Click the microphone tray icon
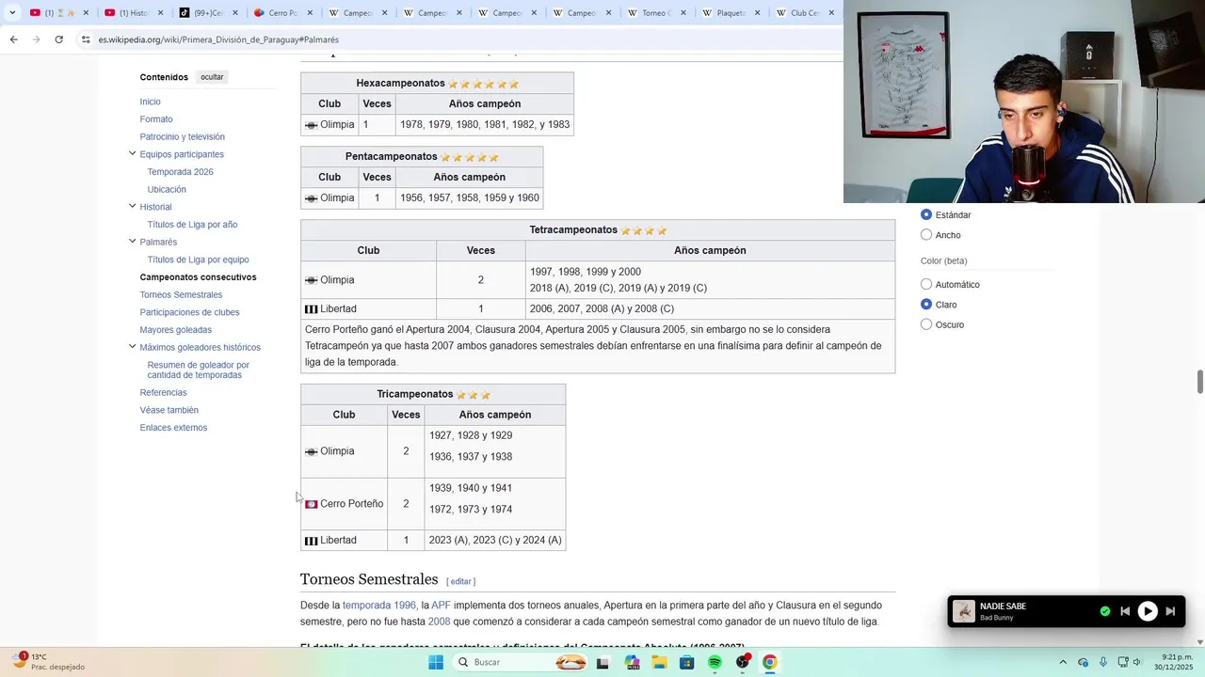Image resolution: width=1205 pixels, height=677 pixels. 1102,662
